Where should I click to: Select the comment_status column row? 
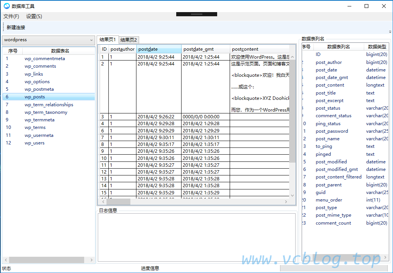(345, 116)
